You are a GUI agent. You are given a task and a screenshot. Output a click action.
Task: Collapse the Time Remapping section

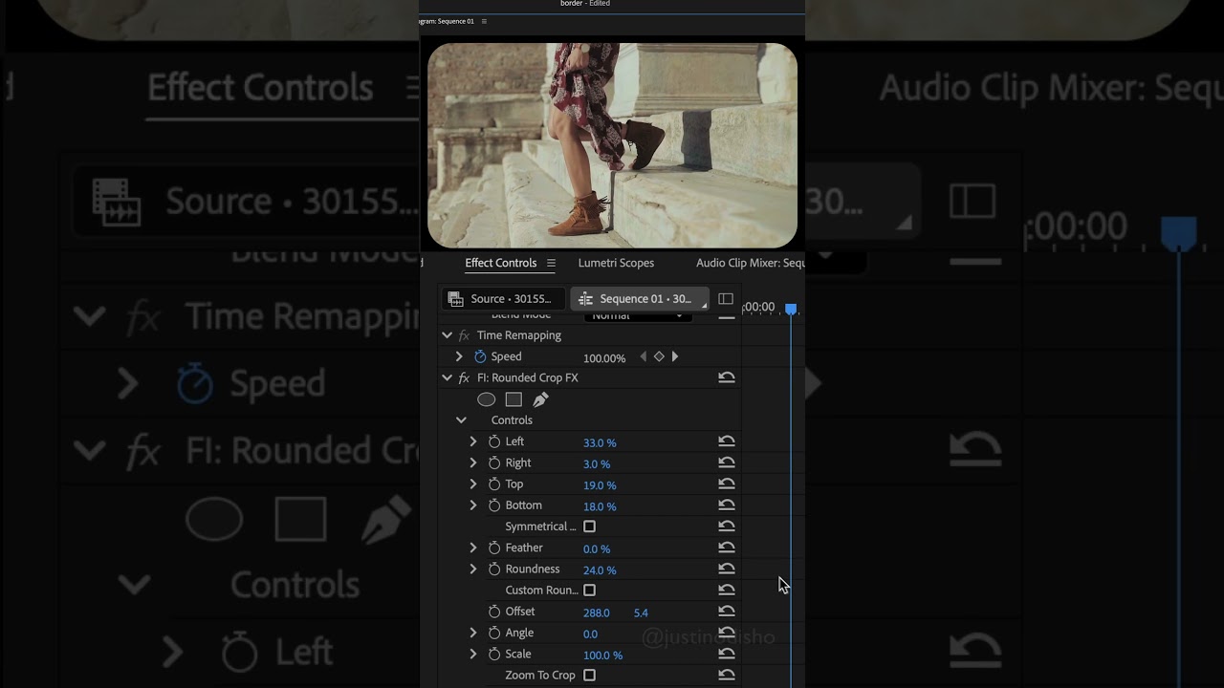click(447, 335)
